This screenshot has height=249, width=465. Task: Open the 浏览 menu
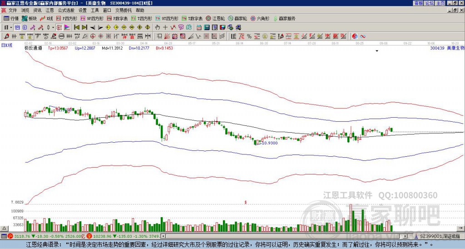pyautogui.click(x=25, y=10)
